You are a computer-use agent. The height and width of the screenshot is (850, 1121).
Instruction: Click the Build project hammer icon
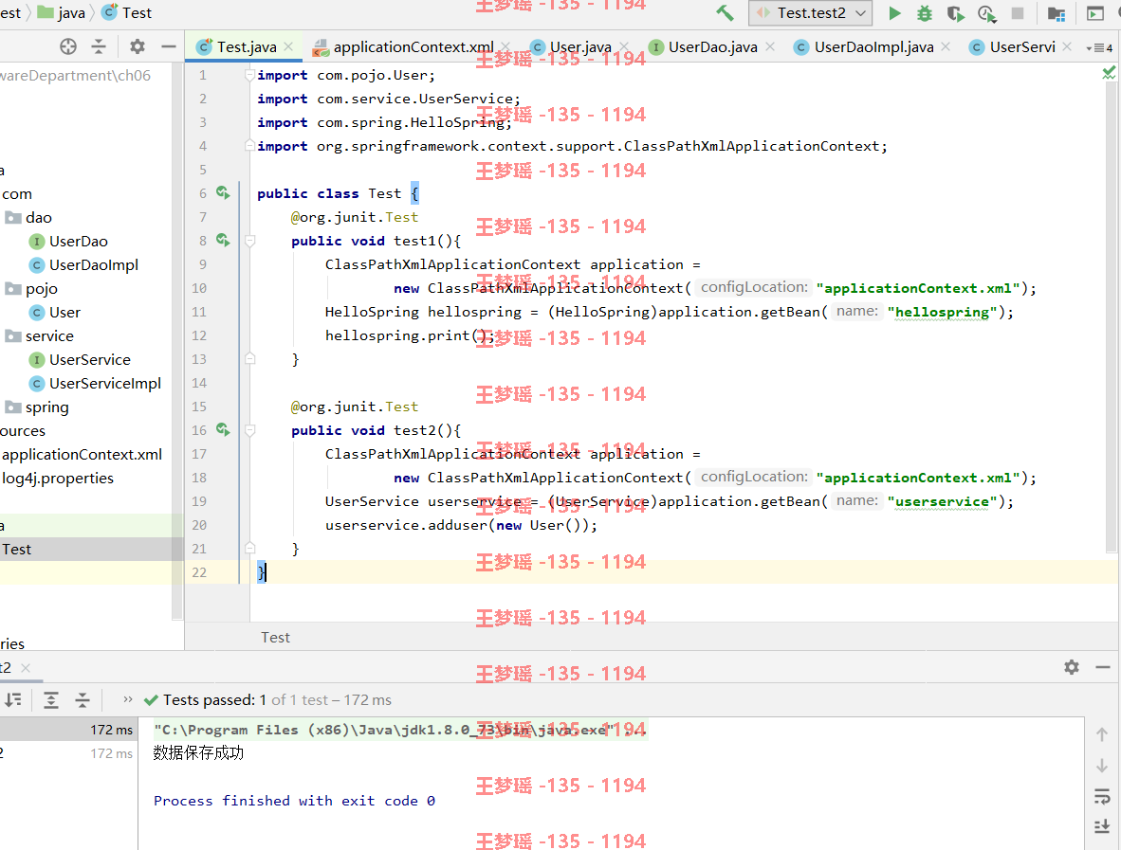tap(725, 13)
